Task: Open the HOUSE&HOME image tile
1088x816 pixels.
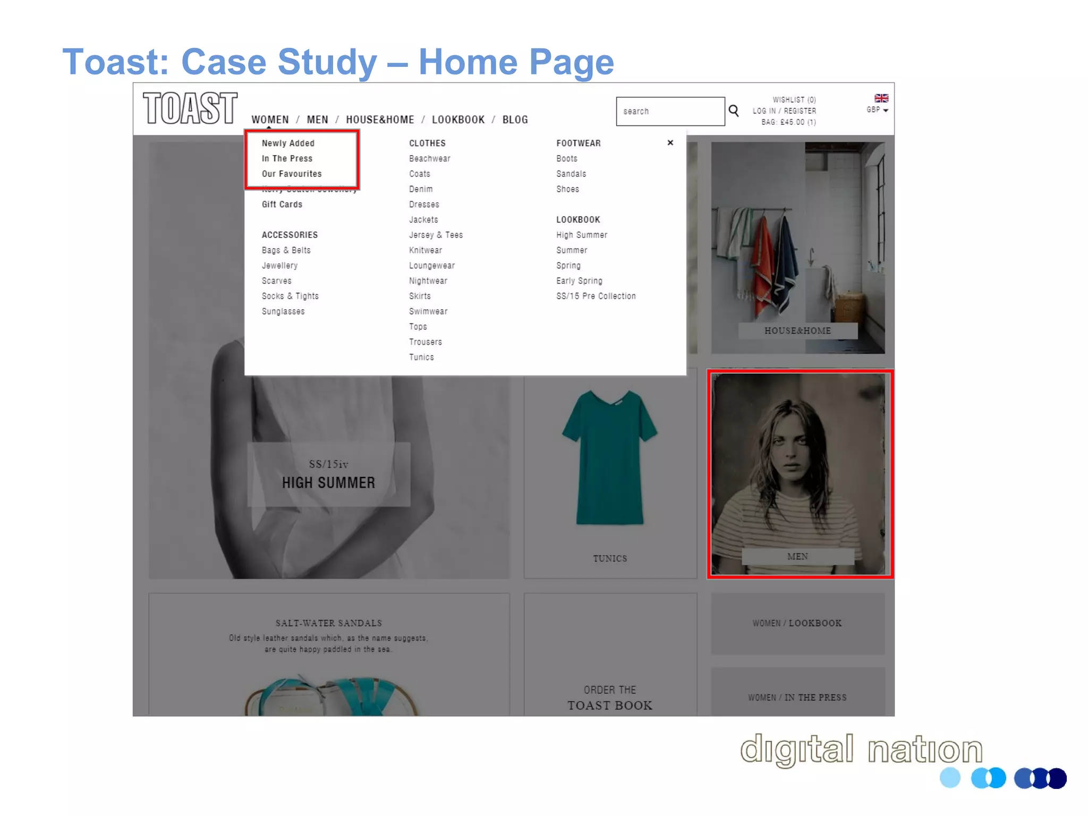Action: 798,248
